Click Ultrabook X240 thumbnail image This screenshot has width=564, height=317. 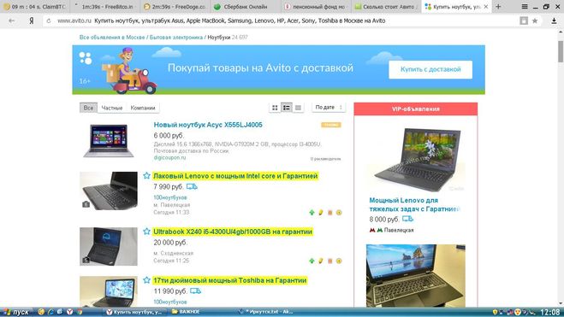click(109, 246)
